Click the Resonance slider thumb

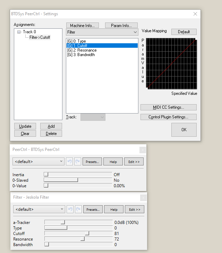pos(83,239)
